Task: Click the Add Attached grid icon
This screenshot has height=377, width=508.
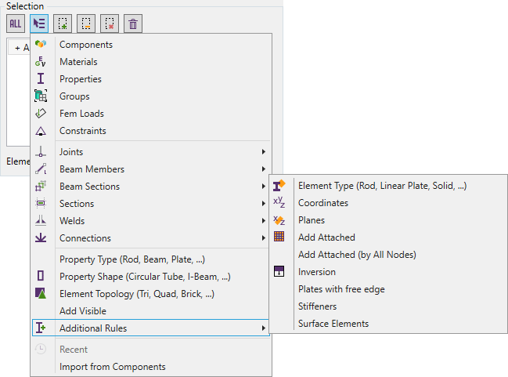Action: tap(279, 237)
